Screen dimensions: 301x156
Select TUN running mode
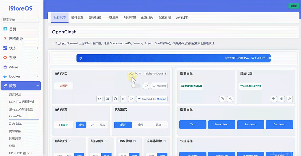[x=92, y=125]
